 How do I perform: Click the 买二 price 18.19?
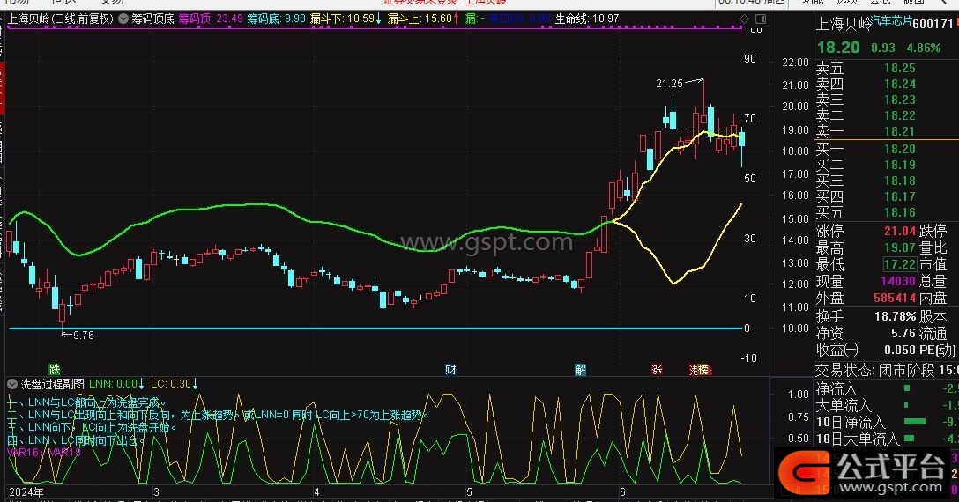[x=900, y=165]
